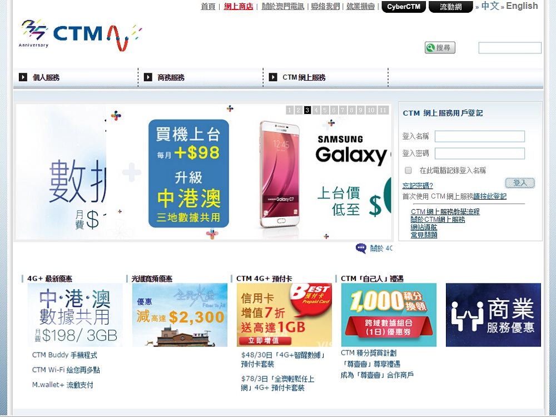Check 在此電腦記錄登入名稱 checkbox
The height and width of the screenshot is (417, 556).
coord(408,170)
